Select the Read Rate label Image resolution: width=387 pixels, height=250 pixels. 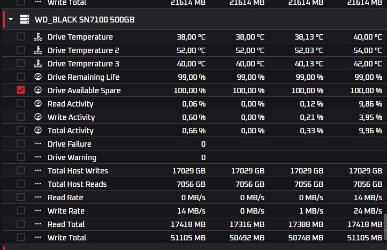point(65,198)
